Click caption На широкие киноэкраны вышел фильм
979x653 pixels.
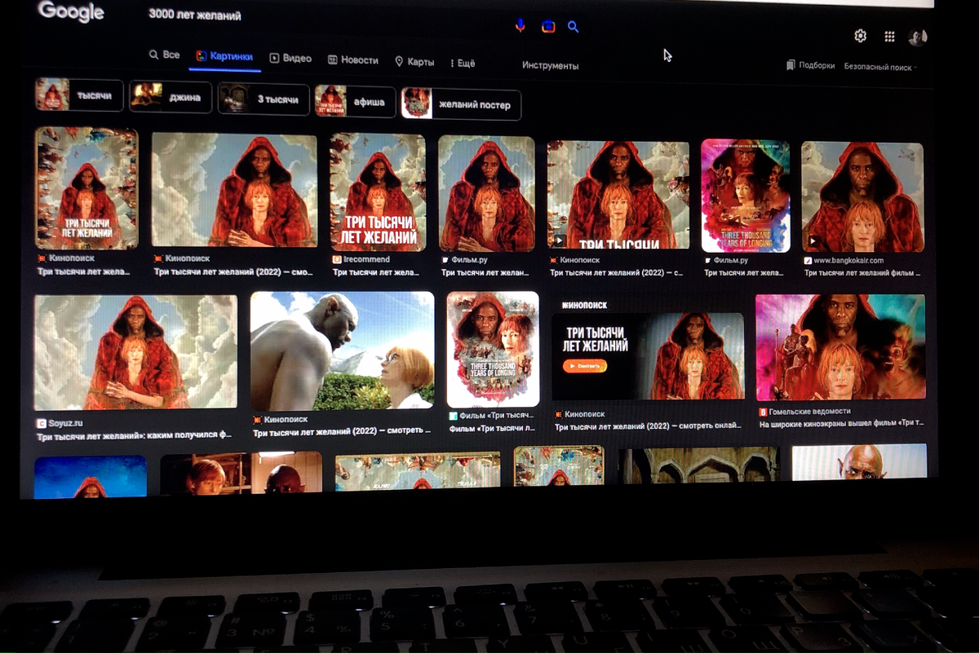841,425
